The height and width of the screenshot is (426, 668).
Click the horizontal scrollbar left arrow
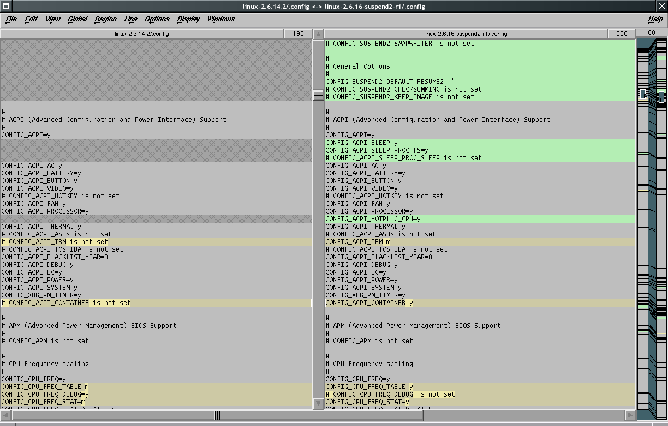5,415
